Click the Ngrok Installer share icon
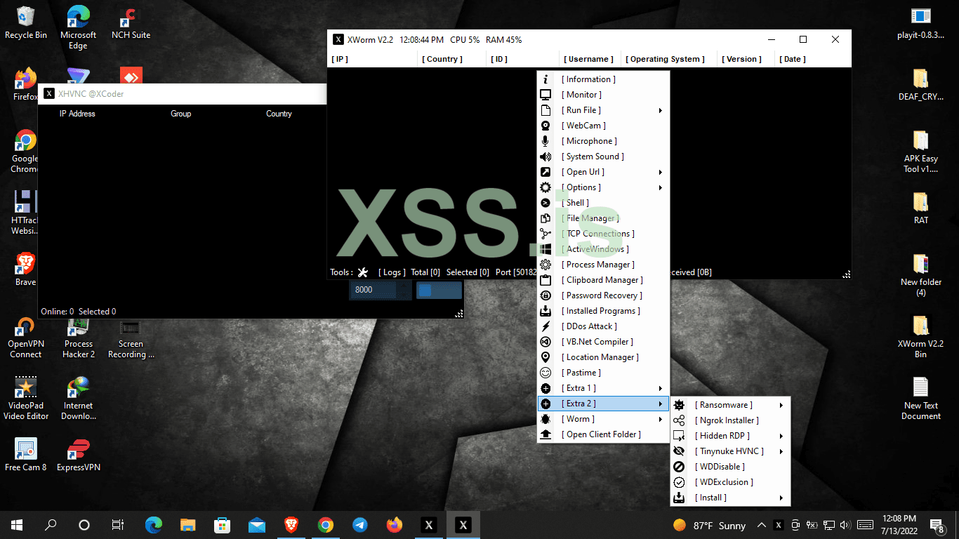Image resolution: width=959 pixels, height=539 pixels. 678,420
